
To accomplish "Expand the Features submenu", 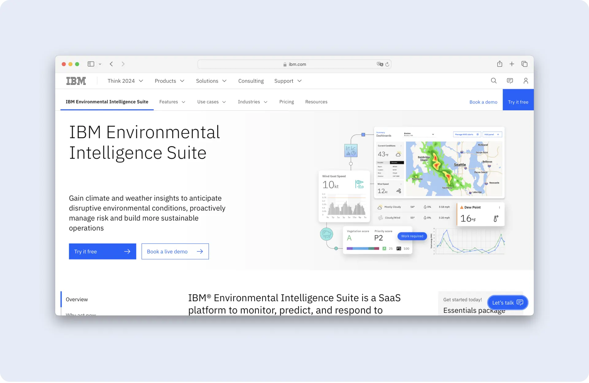I will [172, 102].
